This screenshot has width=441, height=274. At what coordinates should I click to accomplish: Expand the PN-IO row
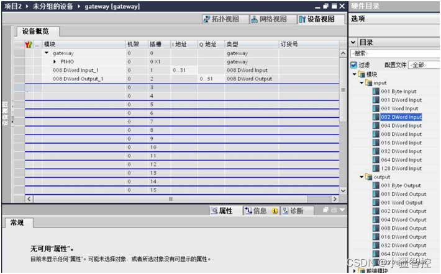click(x=55, y=61)
